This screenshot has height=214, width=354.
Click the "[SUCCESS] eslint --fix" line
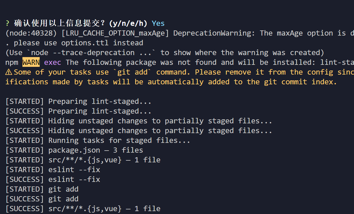click(x=53, y=180)
